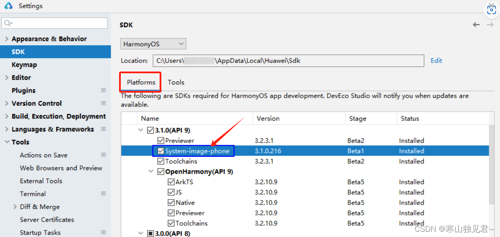The height and width of the screenshot is (237, 500).
Task: Switch to the Tools tab
Action: (176, 82)
